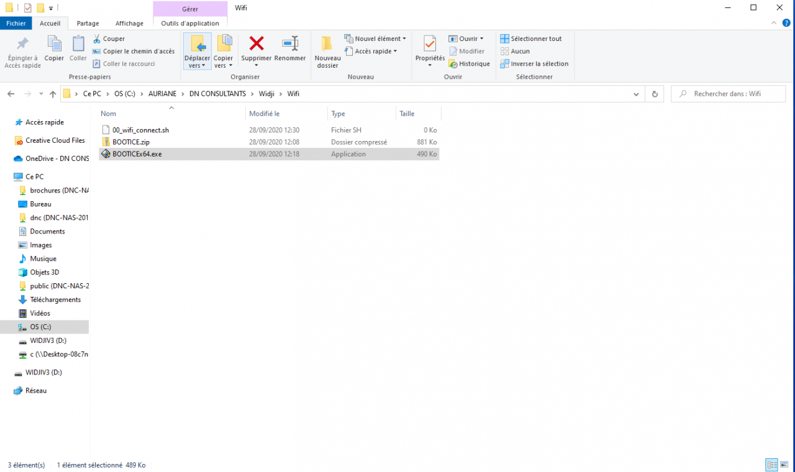795x472 pixels.
Task: Sort by Modifié le column
Action: [x=286, y=114]
